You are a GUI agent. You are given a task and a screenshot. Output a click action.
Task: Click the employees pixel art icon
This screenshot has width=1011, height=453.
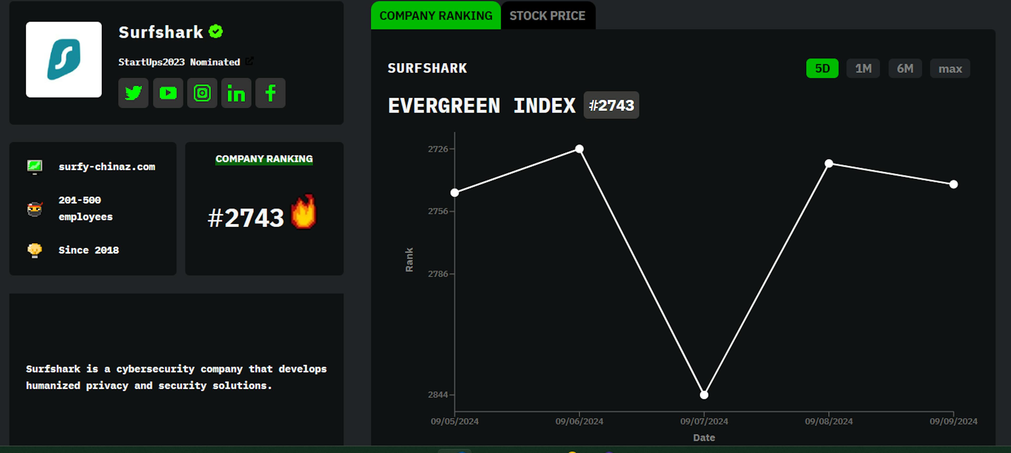(35, 208)
